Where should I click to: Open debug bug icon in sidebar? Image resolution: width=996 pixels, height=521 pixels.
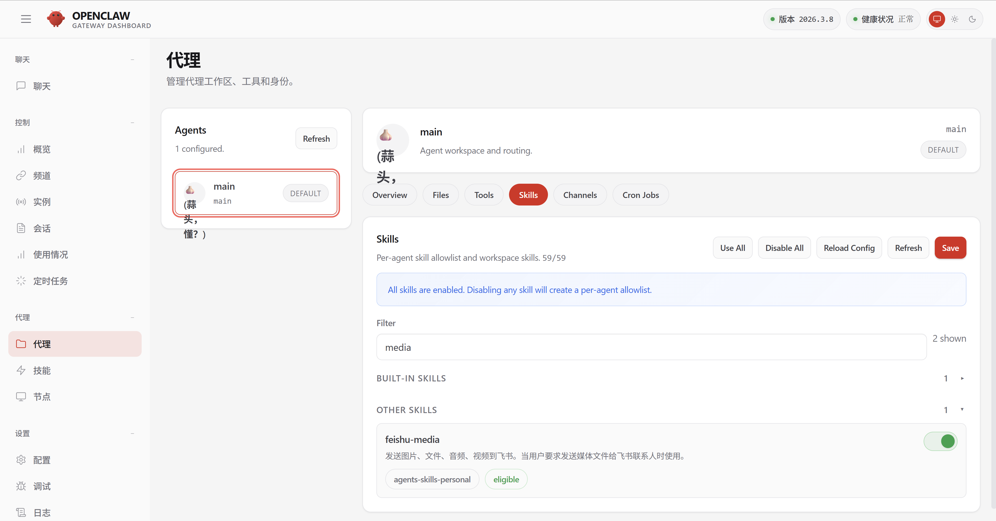(21, 486)
